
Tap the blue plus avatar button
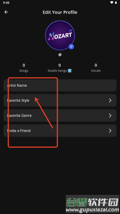click(x=71, y=47)
